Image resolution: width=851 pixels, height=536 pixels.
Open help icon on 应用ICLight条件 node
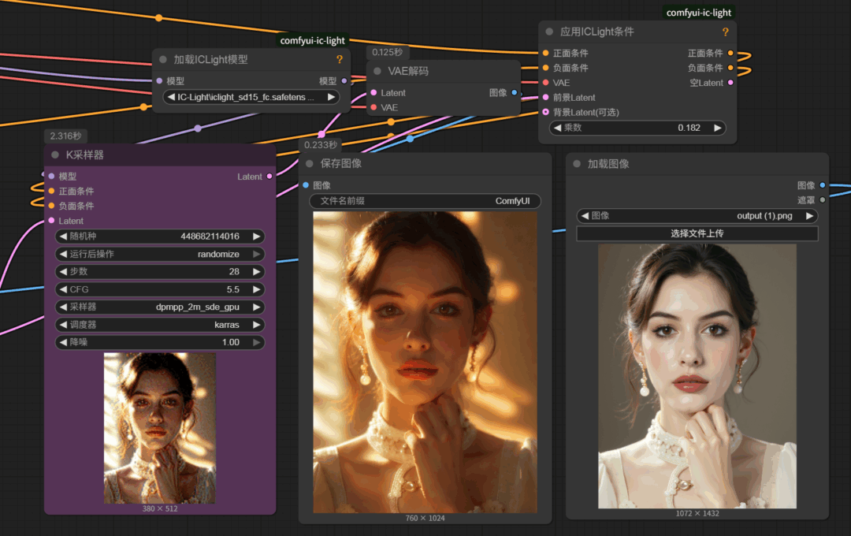725,32
